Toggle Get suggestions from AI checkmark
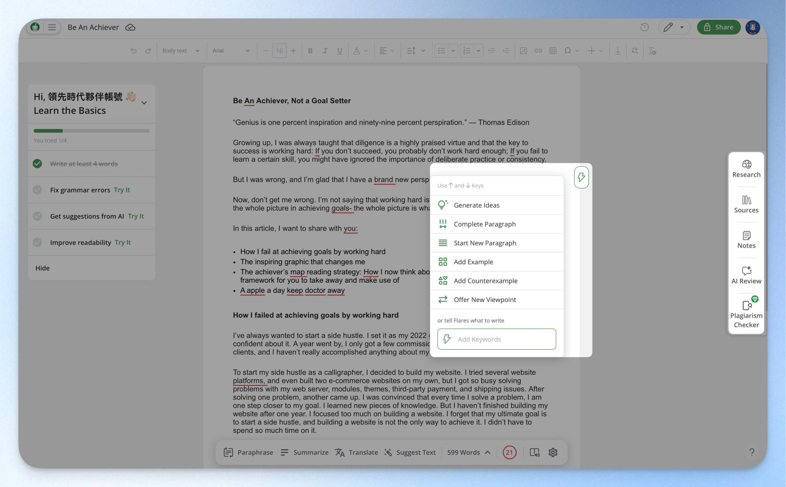The width and height of the screenshot is (786, 487). pos(37,216)
